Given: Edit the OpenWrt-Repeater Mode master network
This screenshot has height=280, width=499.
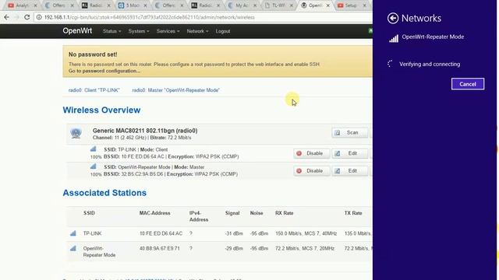Looking at the screenshot, I should pos(350,171).
